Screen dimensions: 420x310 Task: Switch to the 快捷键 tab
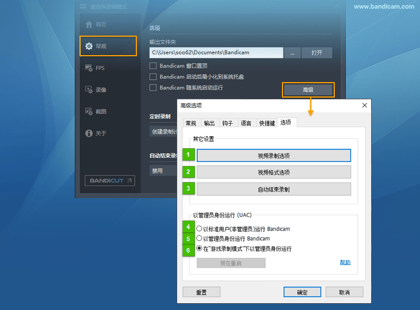(267, 123)
